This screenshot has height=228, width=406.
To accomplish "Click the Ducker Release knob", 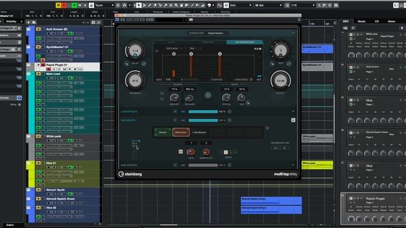I will [x=190, y=98].
